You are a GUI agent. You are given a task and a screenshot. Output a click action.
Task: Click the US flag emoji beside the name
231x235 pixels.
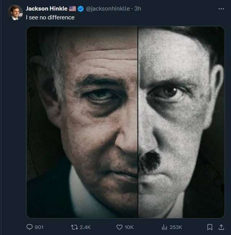pyautogui.click(x=72, y=9)
